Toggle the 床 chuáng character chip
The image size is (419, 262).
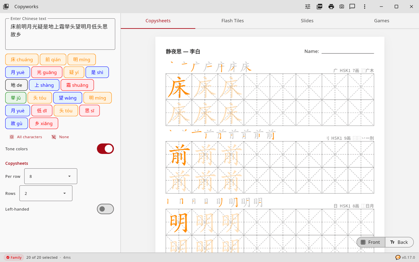click(x=22, y=60)
